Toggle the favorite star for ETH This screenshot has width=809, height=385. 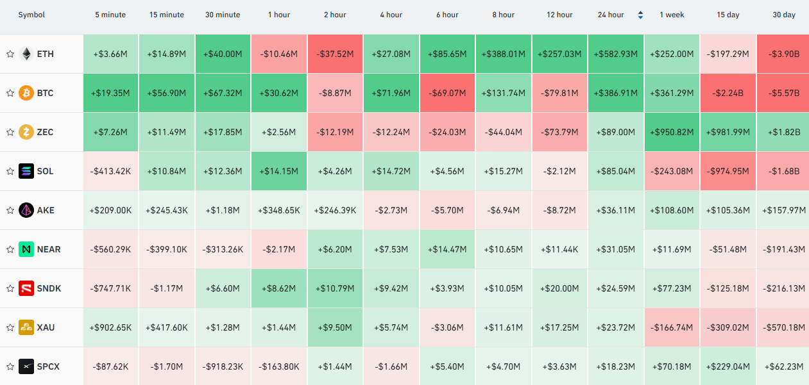pos(10,54)
